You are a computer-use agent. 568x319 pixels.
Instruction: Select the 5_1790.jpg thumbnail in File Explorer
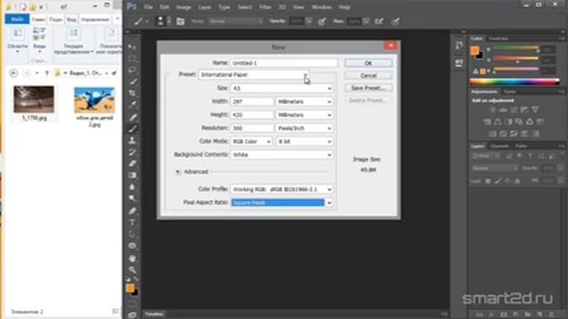(34, 99)
